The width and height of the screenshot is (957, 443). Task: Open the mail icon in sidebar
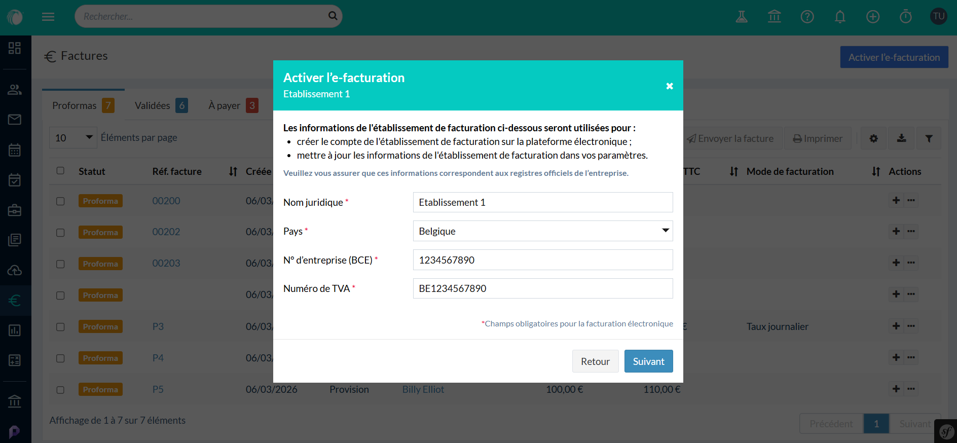click(15, 120)
